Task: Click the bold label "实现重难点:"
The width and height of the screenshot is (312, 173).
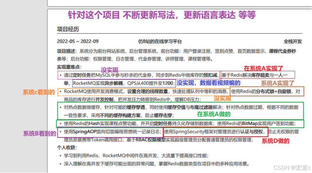Action: tap(69, 67)
